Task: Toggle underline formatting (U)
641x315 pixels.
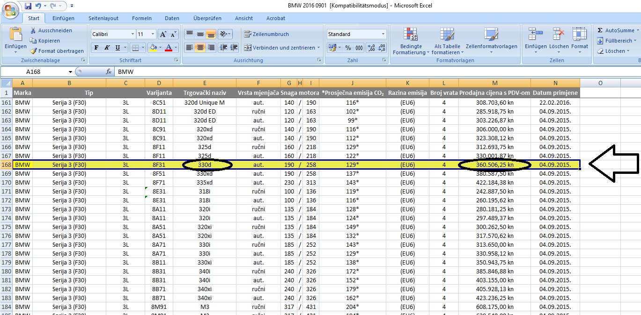Action: [118, 48]
